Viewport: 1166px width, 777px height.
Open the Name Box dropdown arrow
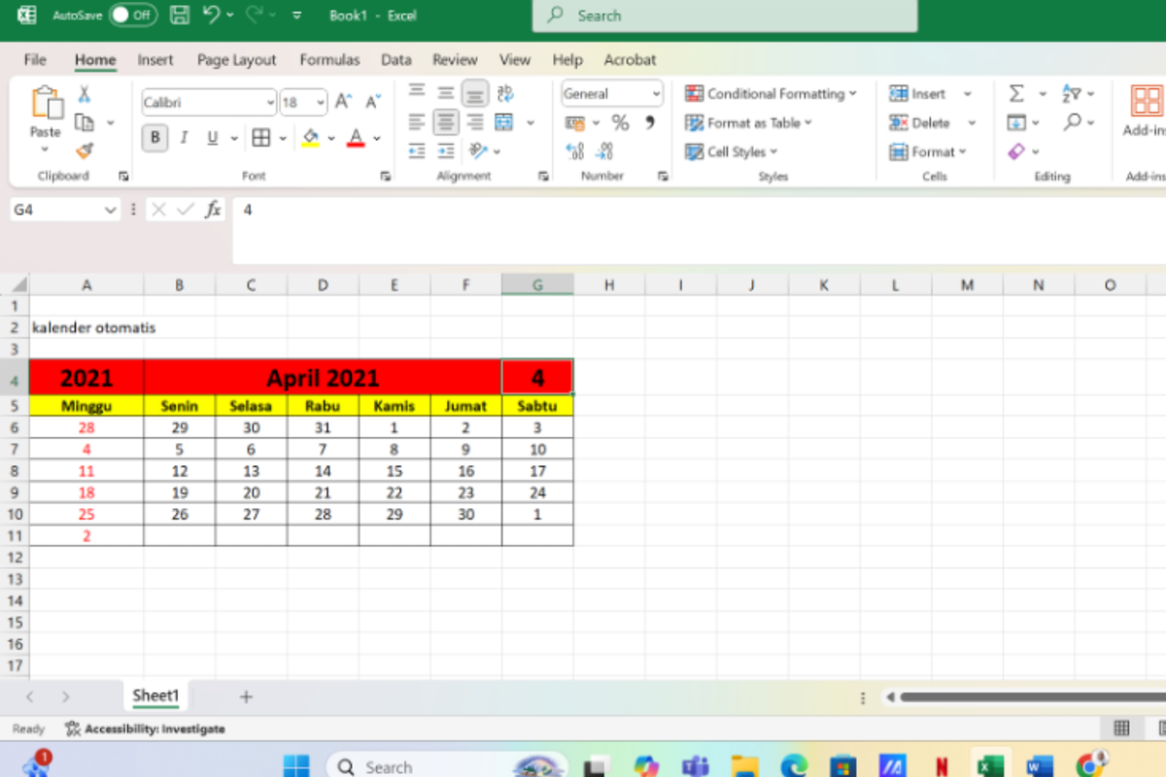tap(110, 210)
